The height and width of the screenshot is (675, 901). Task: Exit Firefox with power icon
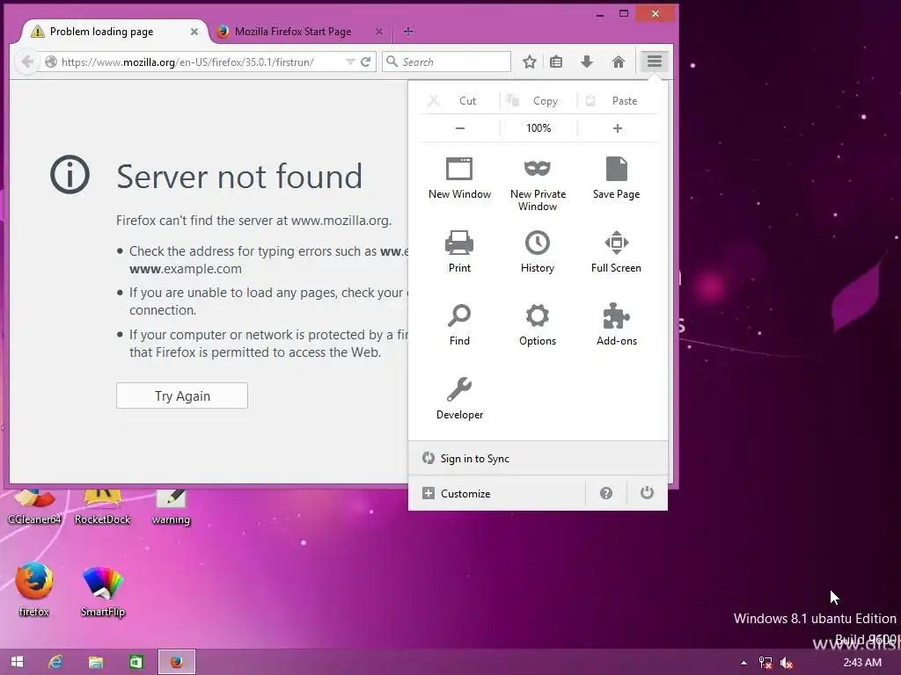647,493
